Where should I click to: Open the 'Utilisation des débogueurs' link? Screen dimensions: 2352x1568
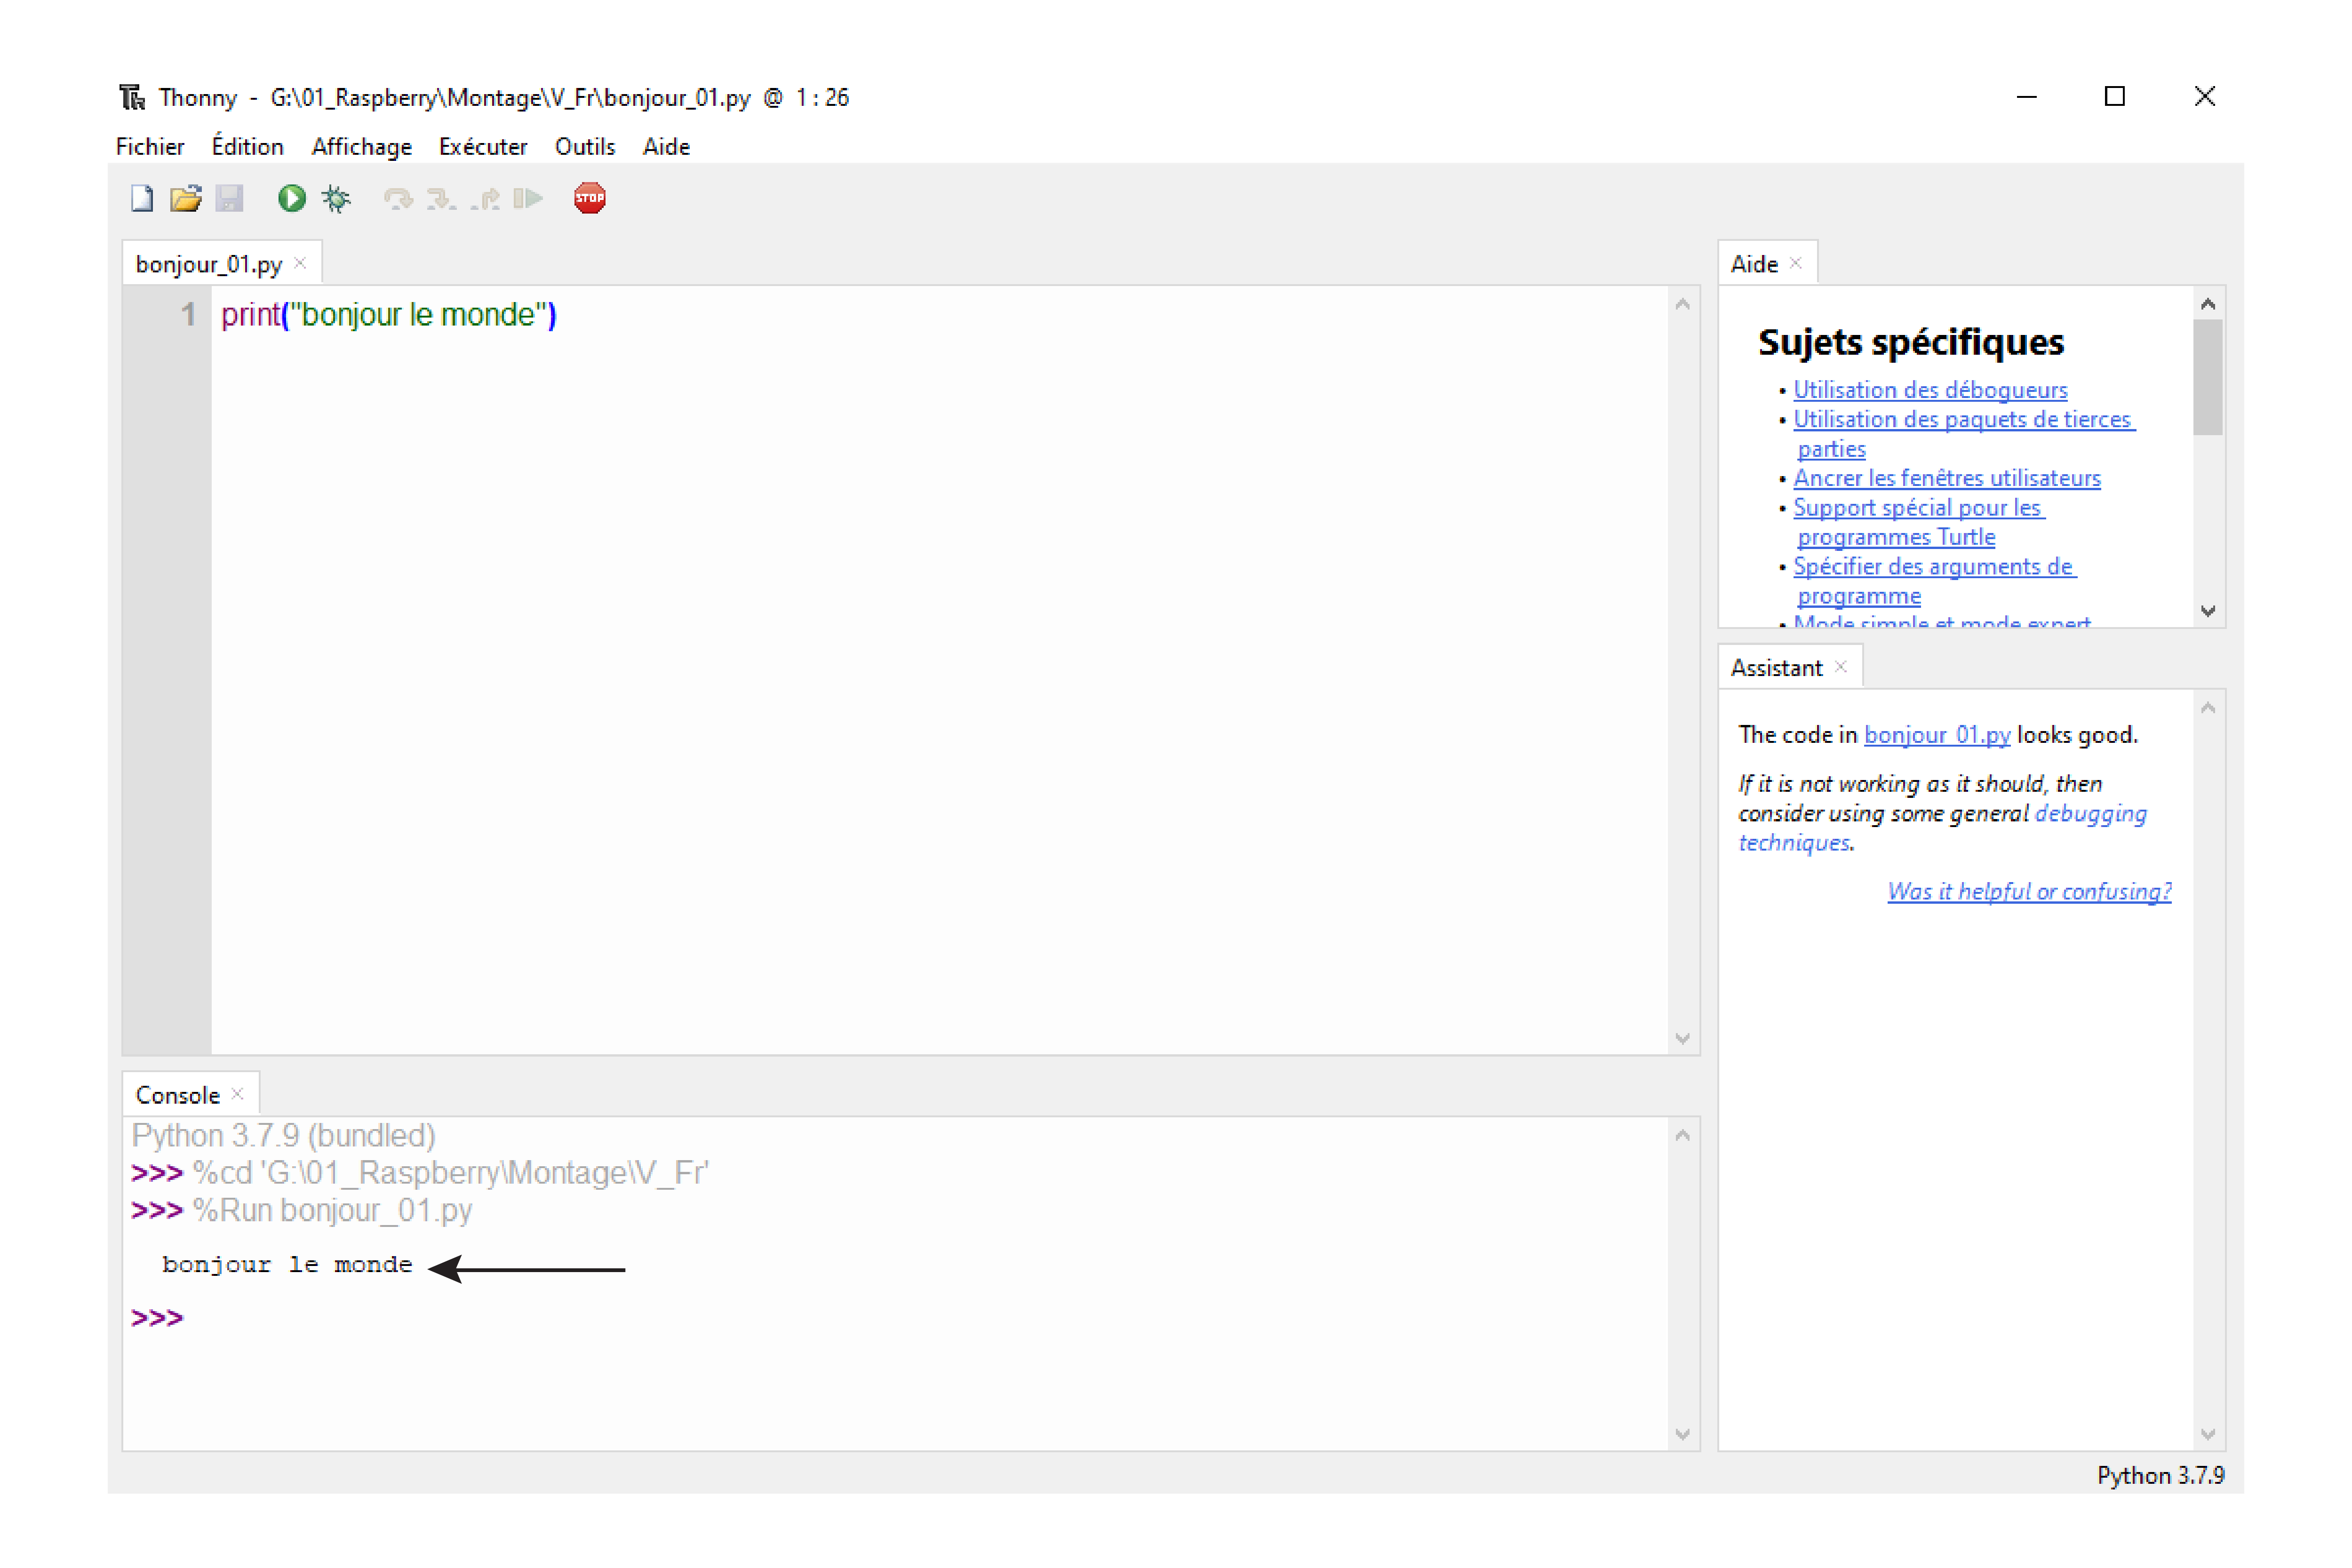tap(1930, 390)
